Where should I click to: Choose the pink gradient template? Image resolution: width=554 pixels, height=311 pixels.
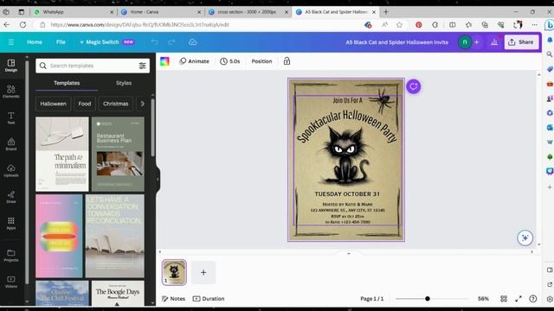[59, 236]
